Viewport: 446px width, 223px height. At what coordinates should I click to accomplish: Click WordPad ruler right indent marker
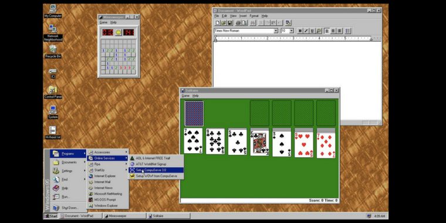pyautogui.click(x=371, y=39)
